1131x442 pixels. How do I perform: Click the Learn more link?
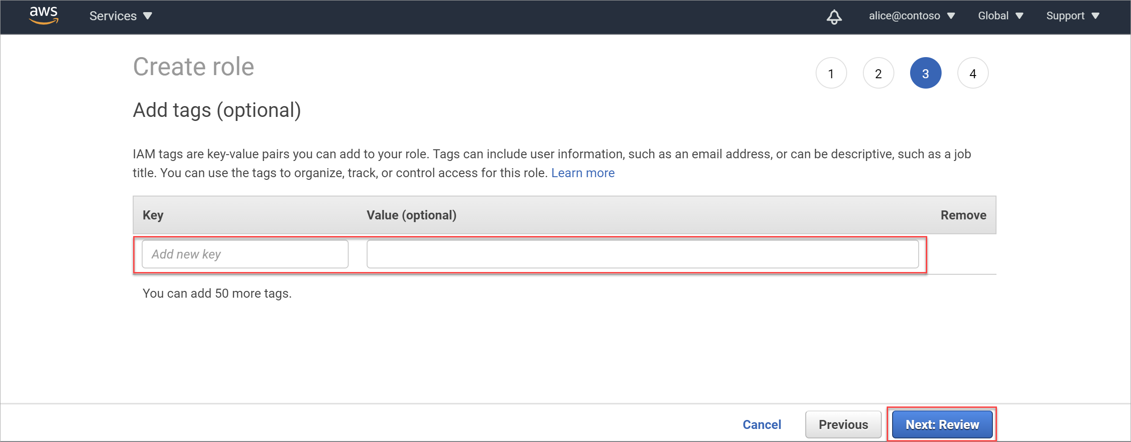tap(583, 173)
